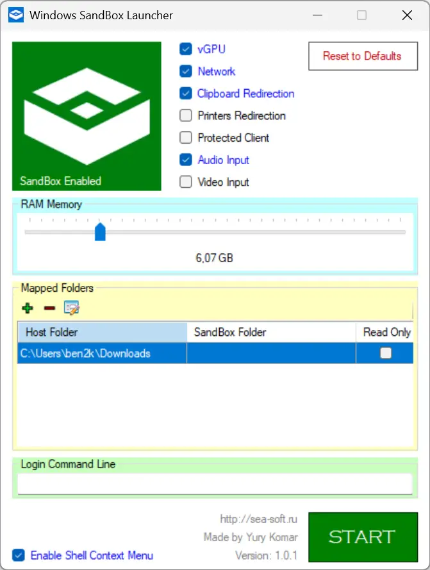Turn off Clipboard Redirection

(x=186, y=94)
